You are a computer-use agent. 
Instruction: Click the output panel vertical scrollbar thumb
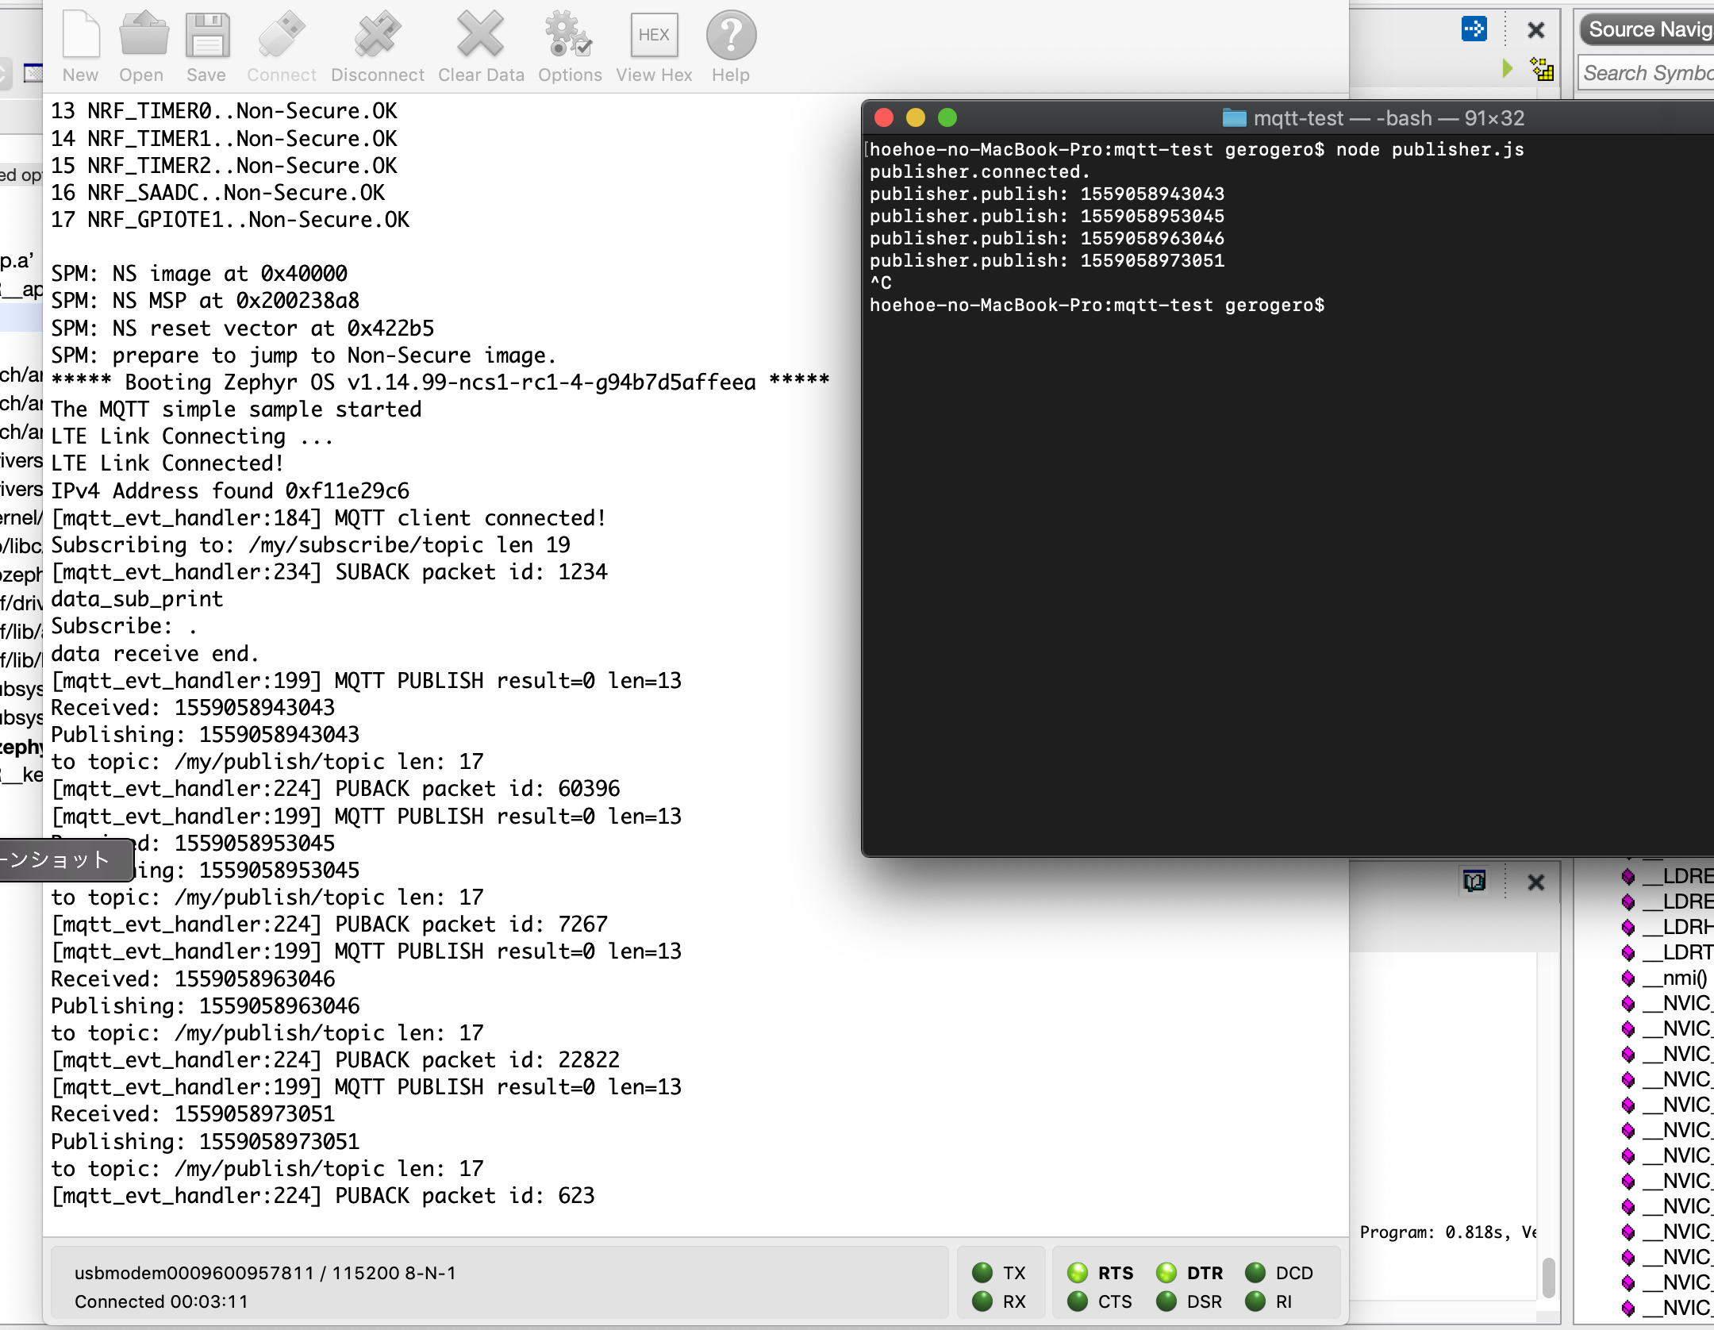click(x=1548, y=1277)
